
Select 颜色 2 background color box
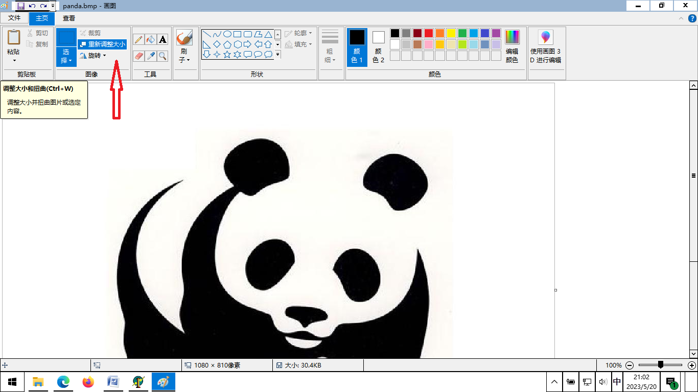coord(378,47)
